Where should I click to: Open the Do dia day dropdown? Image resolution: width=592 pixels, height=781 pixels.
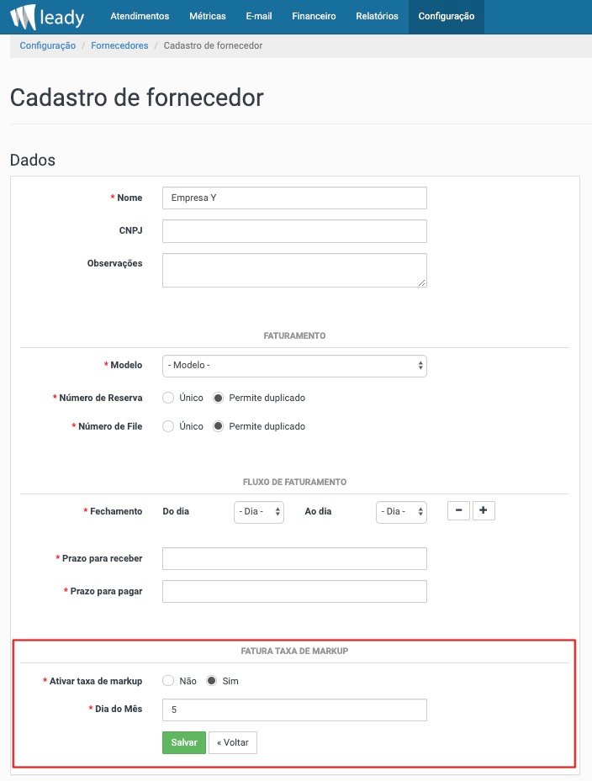click(259, 512)
